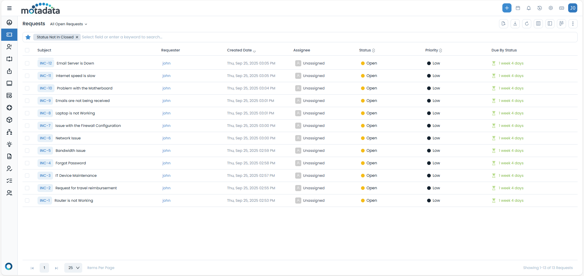This screenshot has width=584, height=276.
Task: Open the dashboard icon in sidebar
Action: pos(9,23)
